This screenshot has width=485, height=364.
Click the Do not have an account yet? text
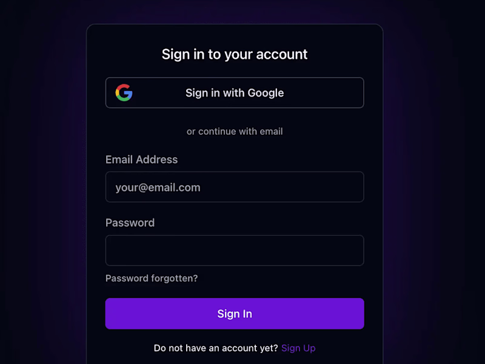[x=216, y=348]
